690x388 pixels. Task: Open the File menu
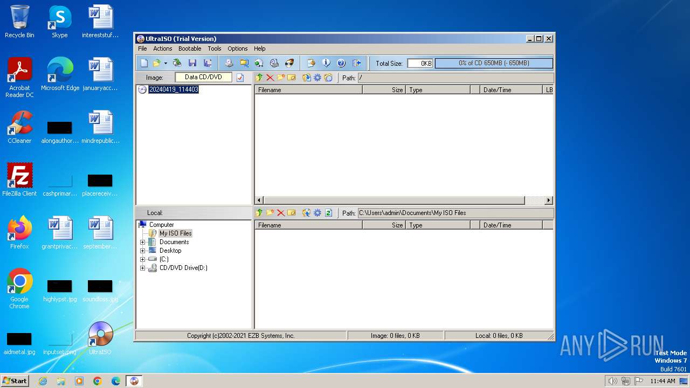pyautogui.click(x=142, y=48)
